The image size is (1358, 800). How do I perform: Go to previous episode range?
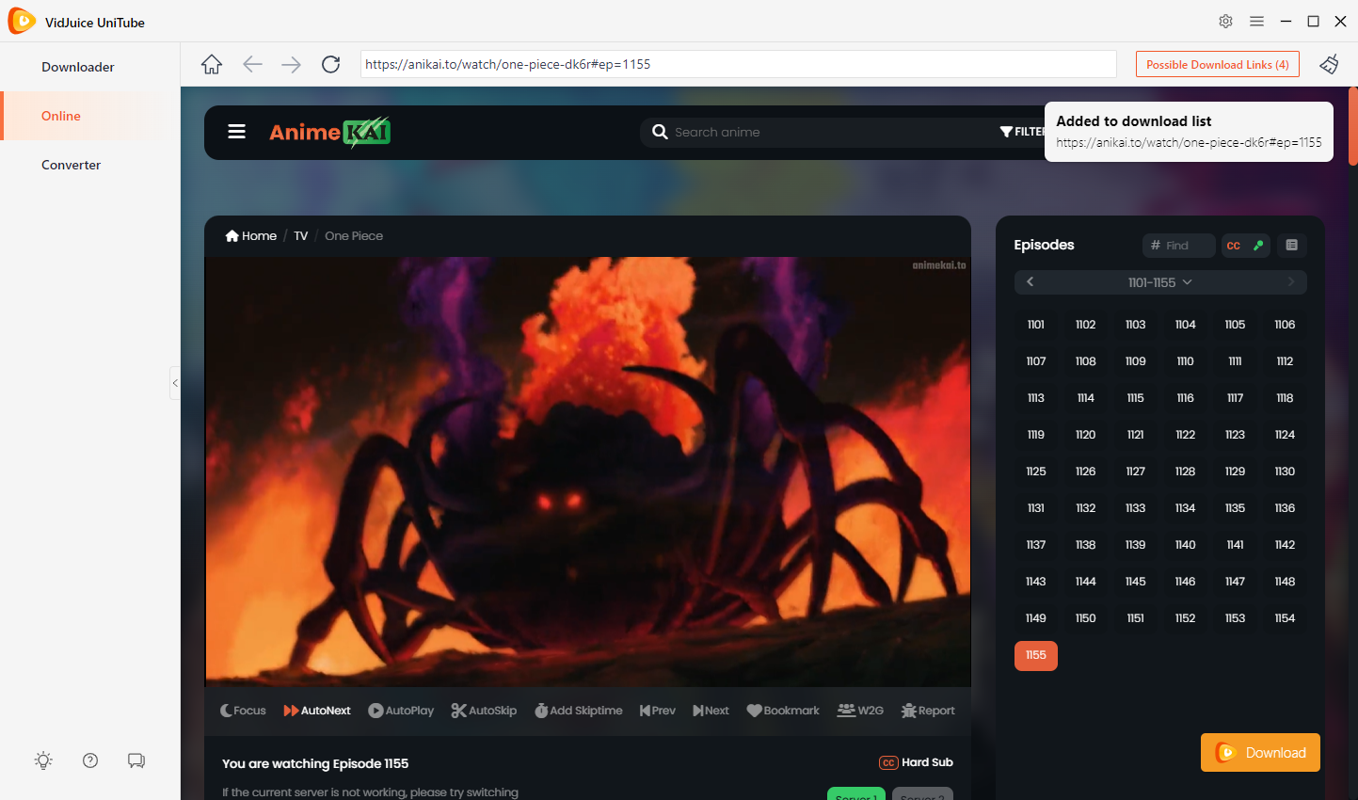click(1030, 282)
